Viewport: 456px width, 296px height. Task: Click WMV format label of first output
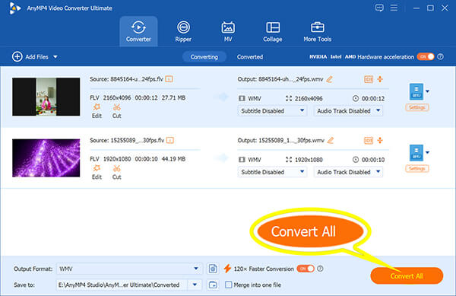pos(255,98)
